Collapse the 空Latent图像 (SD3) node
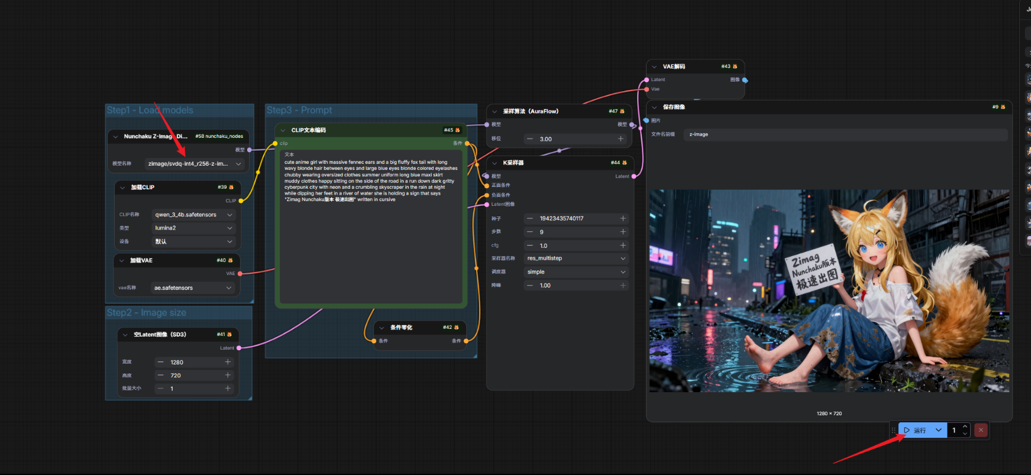Image resolution: width=1031 pixels, height=475 pixels. pos(125,335)
